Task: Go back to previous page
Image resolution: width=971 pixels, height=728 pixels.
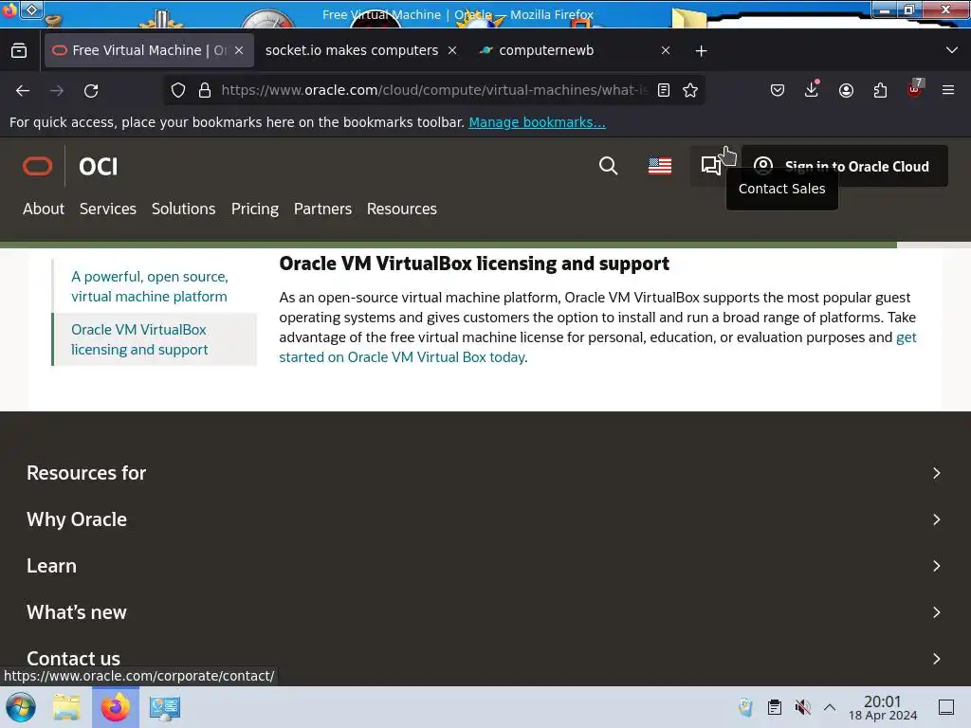Action: (23, 90)
